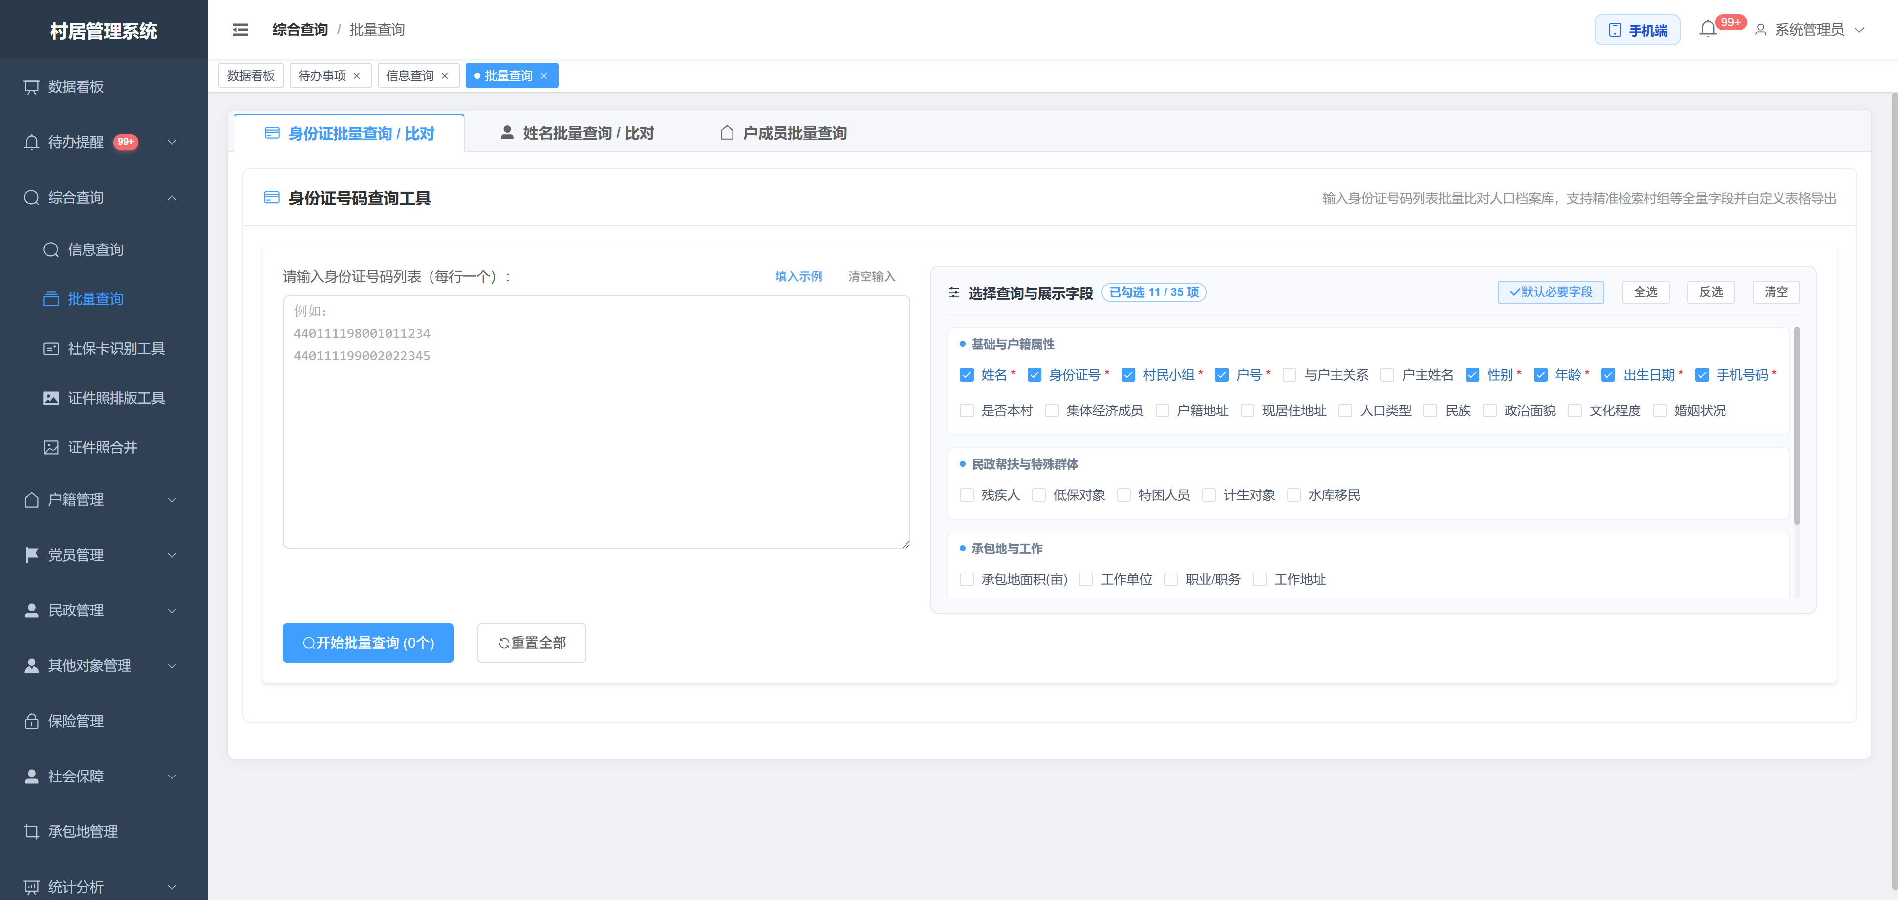Click the 重置全部 button
This screenshot has height=900, width=1898.
531,643
